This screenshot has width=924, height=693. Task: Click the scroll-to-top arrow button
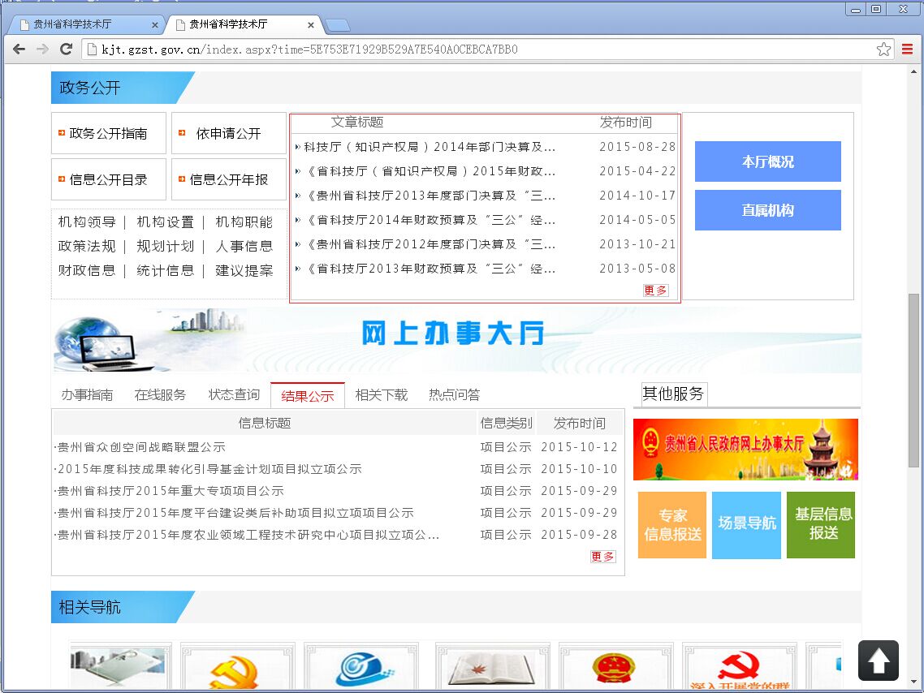878,661
